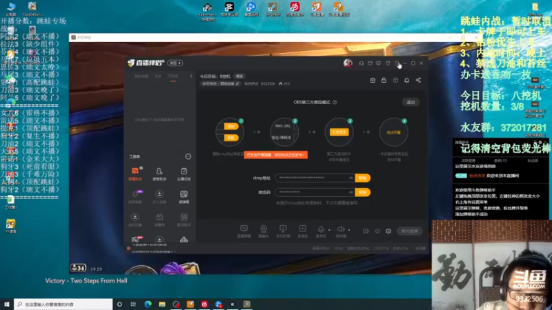Click the Windows taskbar search box

coord(63,304)
